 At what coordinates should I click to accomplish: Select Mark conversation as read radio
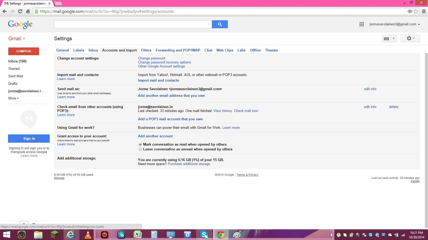(140, 145)
